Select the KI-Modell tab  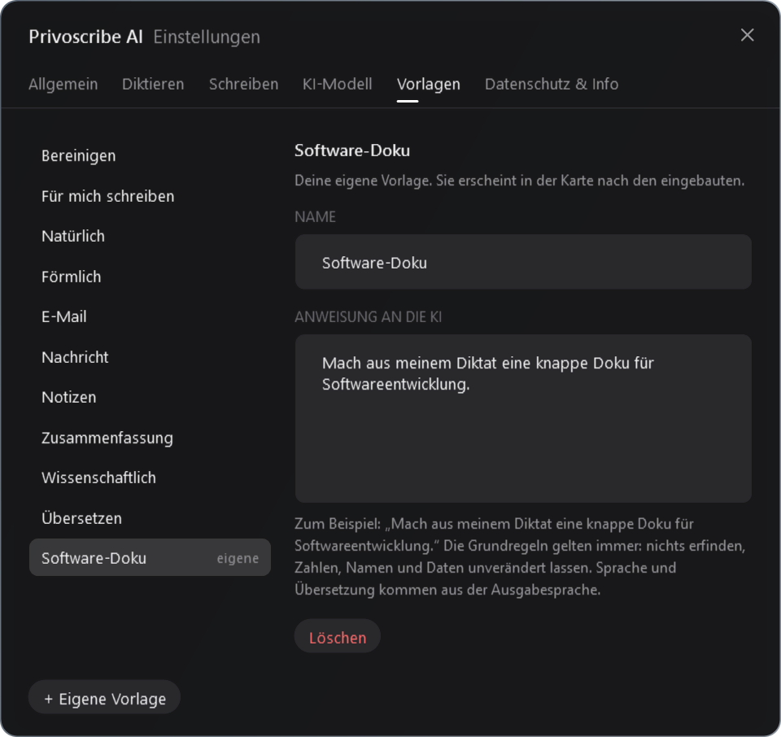click(337, 84)
